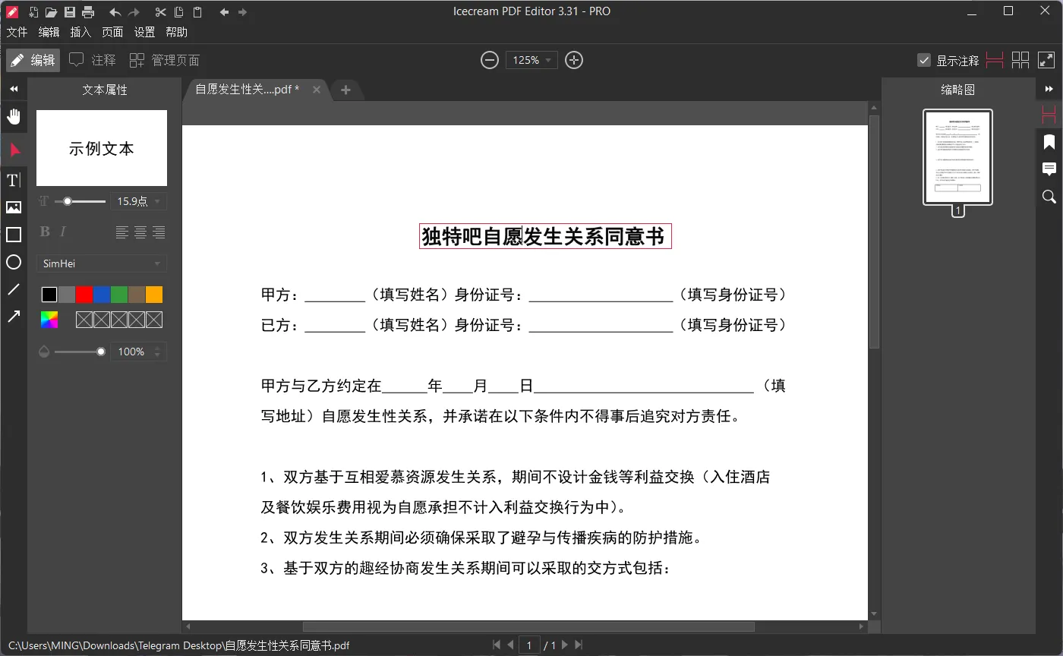
Task: Center align the text
Action: tap(140, 232)
